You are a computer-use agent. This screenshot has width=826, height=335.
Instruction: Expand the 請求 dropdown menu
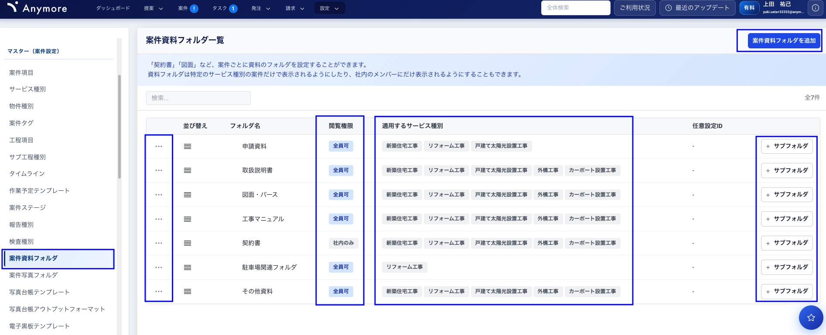tap(295, 8)
